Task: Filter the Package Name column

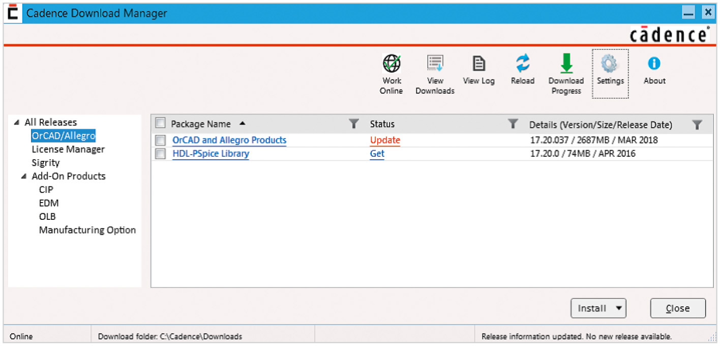Action: pos(354,124)
